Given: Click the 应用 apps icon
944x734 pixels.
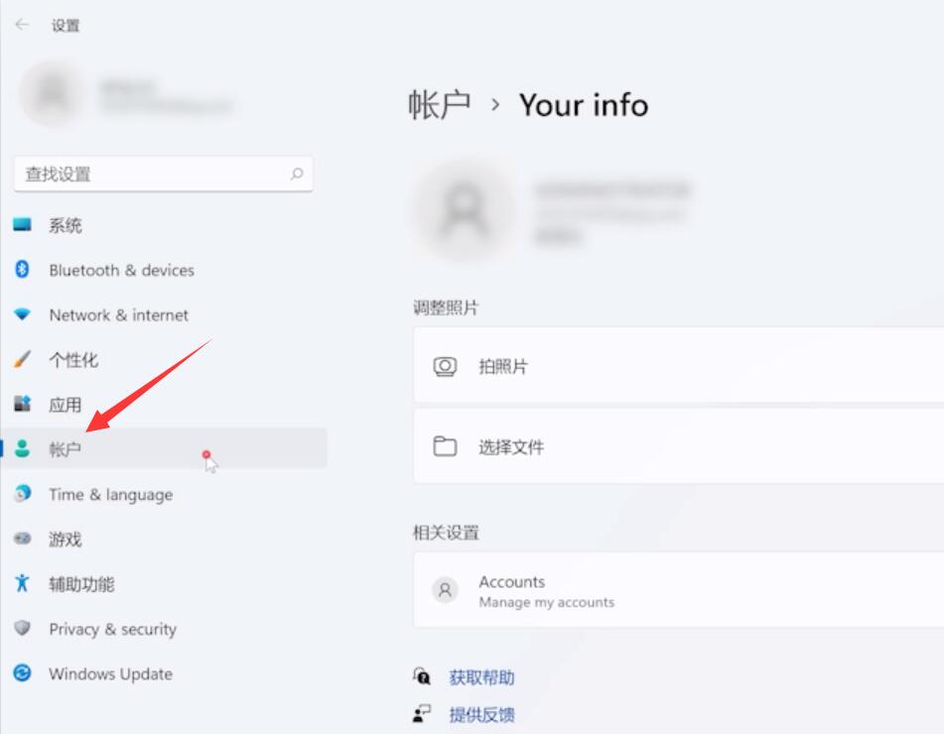Looking at the screenshot, I should tap(22, 404).
